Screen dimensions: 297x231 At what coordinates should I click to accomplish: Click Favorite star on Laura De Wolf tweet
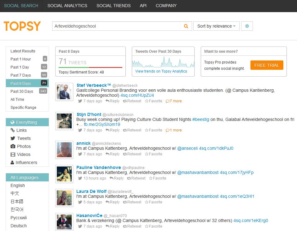pos(146,202)
